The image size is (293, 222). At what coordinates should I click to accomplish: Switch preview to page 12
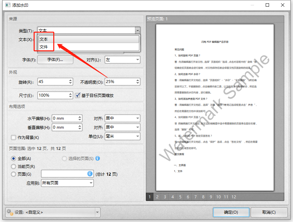[234, 197]
